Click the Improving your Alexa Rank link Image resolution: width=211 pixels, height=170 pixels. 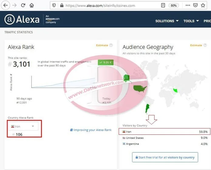coord(91,130)
